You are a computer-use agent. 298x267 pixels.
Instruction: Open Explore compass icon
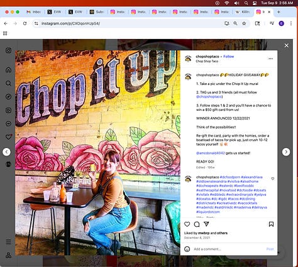coord(8,97)
